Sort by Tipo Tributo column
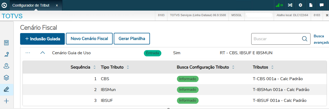This screenshot has width=329, height=109. coord(128,67)
